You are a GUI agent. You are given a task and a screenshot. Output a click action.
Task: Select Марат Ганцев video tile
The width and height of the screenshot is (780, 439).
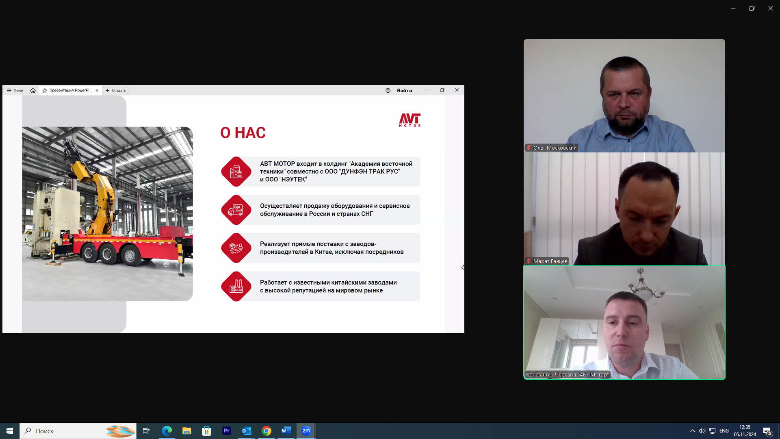point(624,209)
